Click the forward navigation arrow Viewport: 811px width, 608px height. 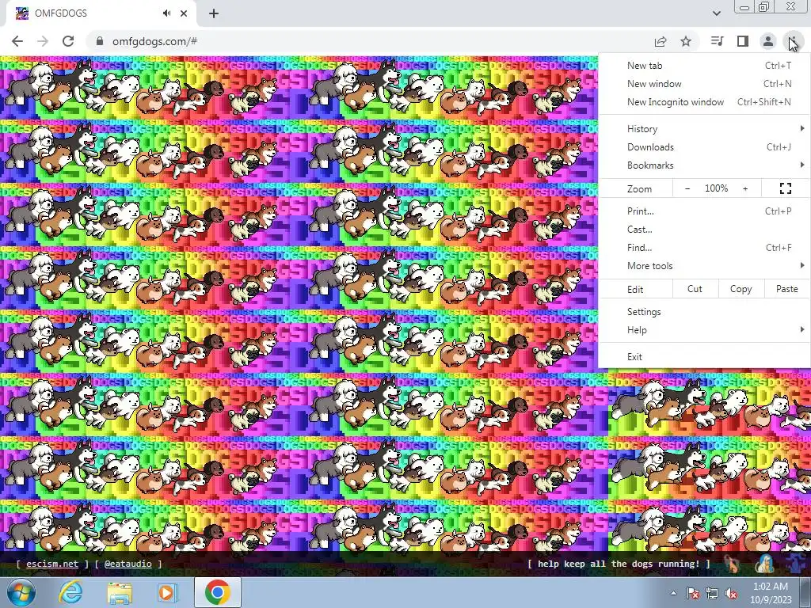coord(43,41)
